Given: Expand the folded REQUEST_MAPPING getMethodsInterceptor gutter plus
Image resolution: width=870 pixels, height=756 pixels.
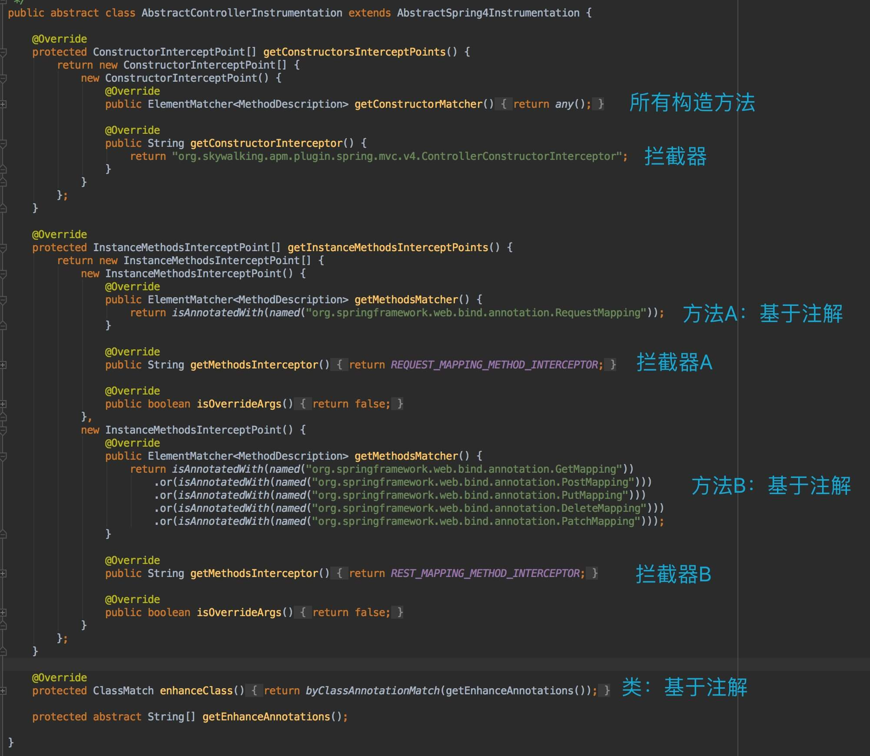Looking at the screenshot, I should coord(3,365).
